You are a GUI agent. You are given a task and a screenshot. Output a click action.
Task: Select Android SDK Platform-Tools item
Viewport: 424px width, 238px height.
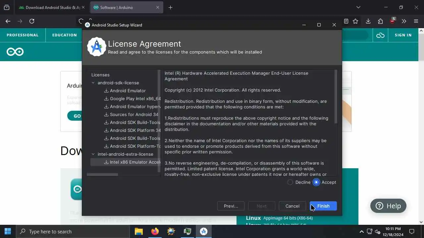(x=135, y=146)
